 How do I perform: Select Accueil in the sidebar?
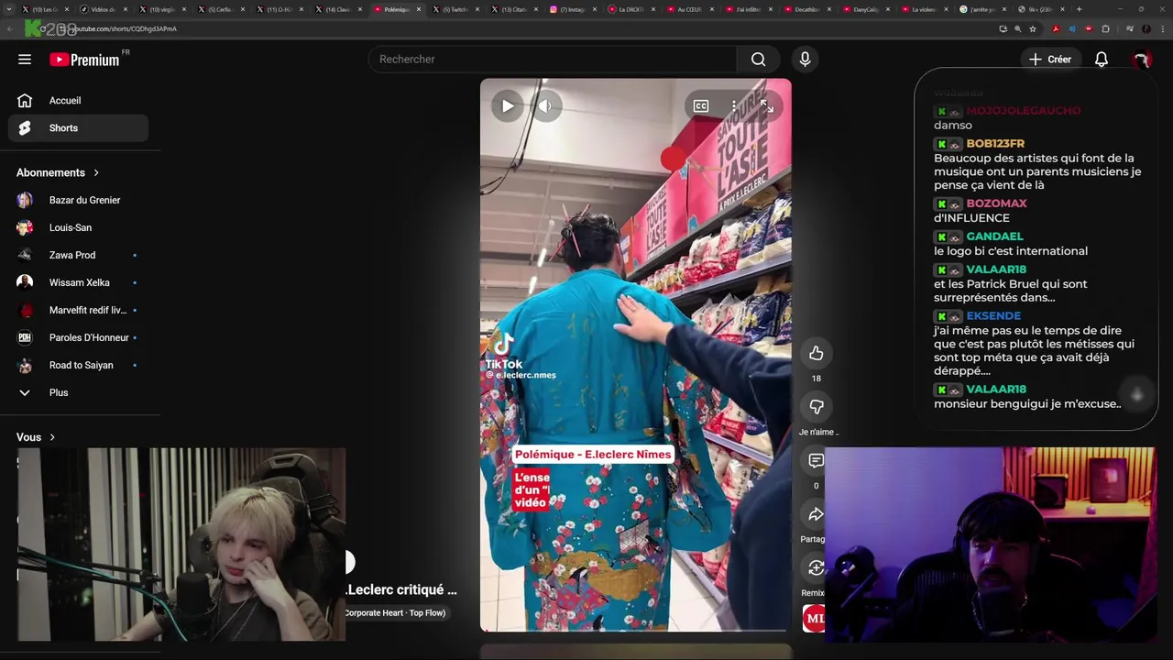(x=78, y=101)
